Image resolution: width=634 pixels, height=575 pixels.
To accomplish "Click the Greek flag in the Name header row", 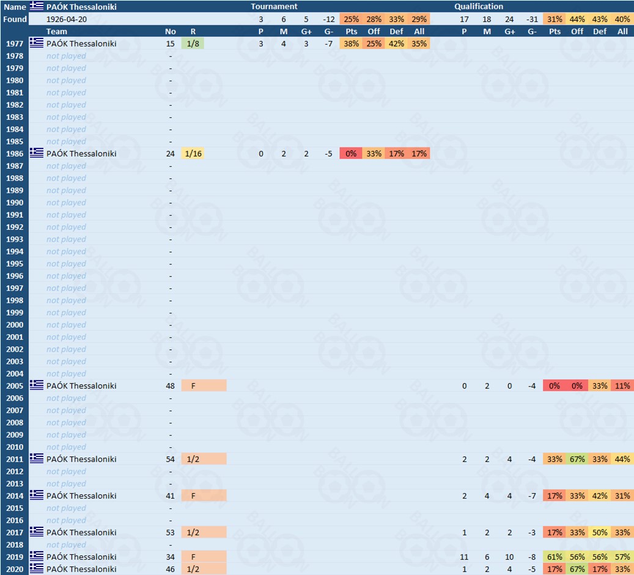I will 37,7.
